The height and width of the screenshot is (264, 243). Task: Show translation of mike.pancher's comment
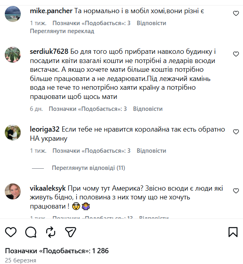pos(62,31)
